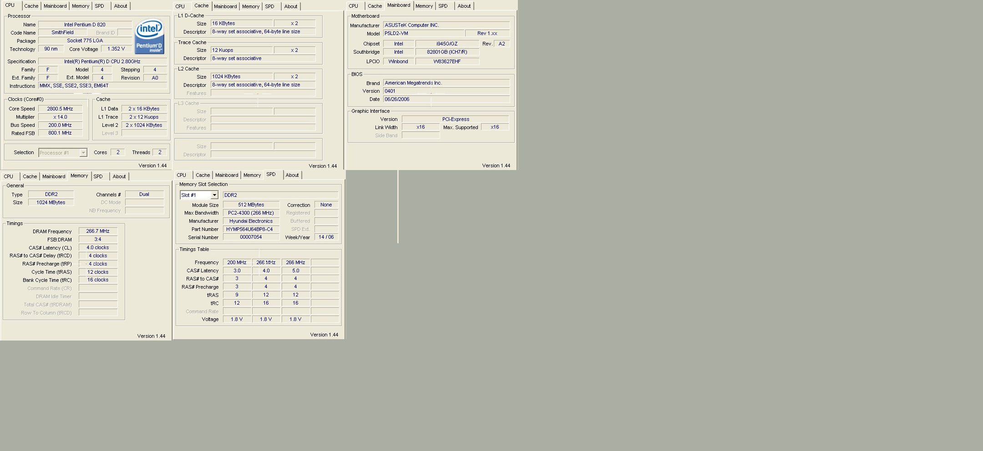The height and width of the screenshot is (451, 983).
Task: Select the Code Name value SmithField
Action: click(x=62, y=33)
